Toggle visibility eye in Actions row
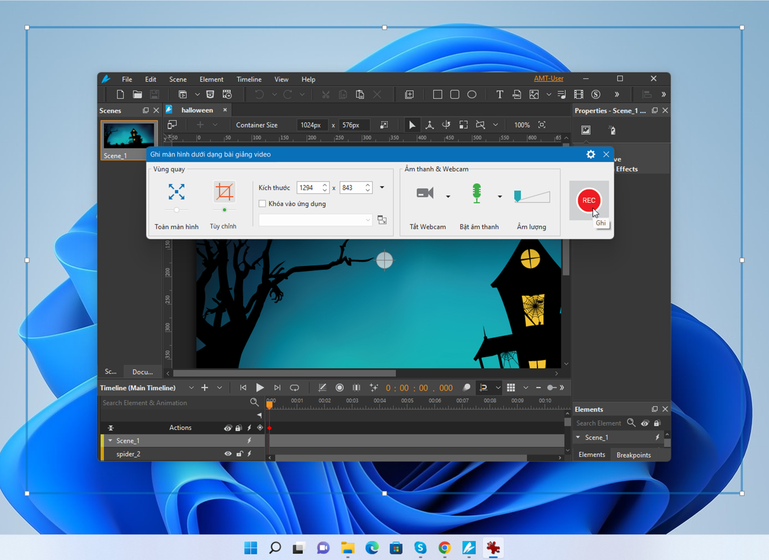769x560 pixels. [228, 427]
